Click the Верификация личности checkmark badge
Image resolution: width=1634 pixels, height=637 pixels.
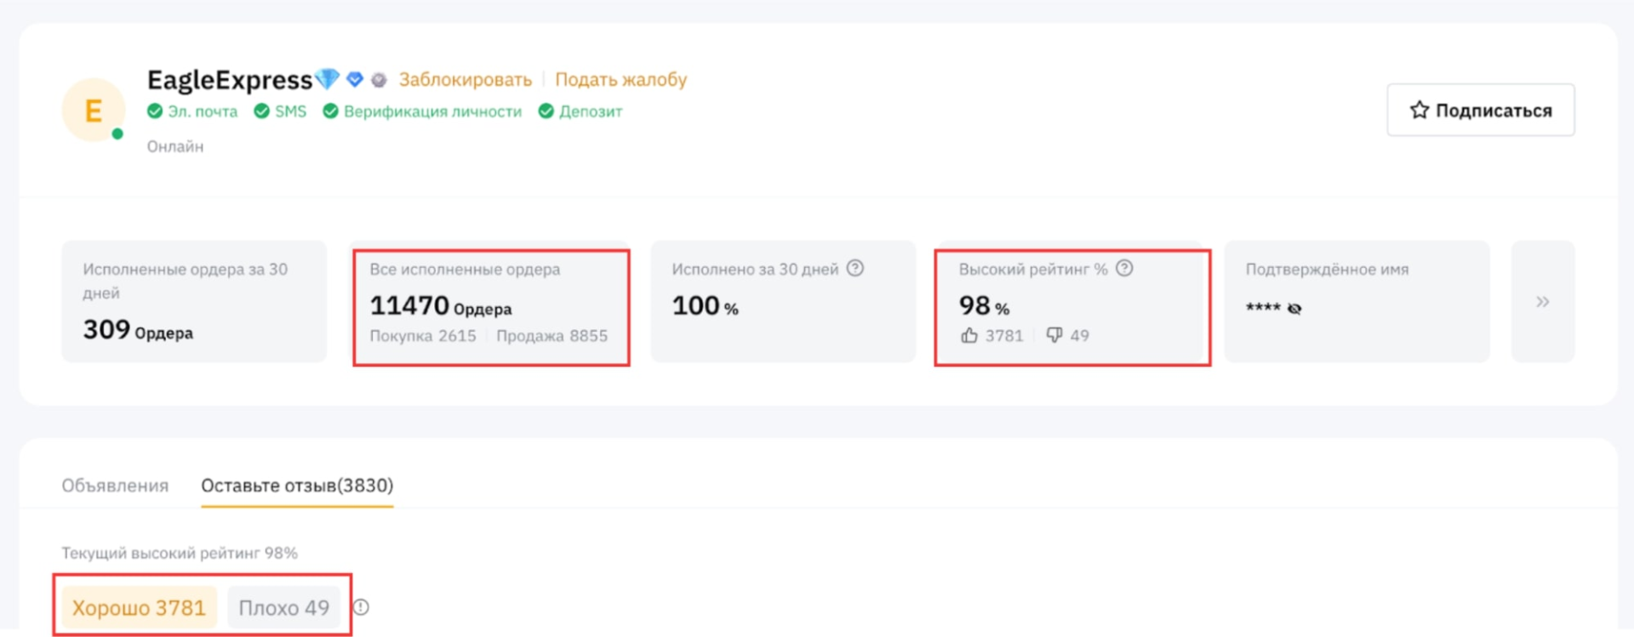click(330, 111)
